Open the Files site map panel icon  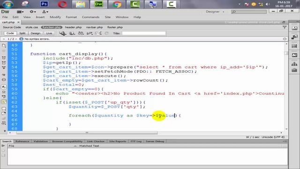(x=294, y=64)
